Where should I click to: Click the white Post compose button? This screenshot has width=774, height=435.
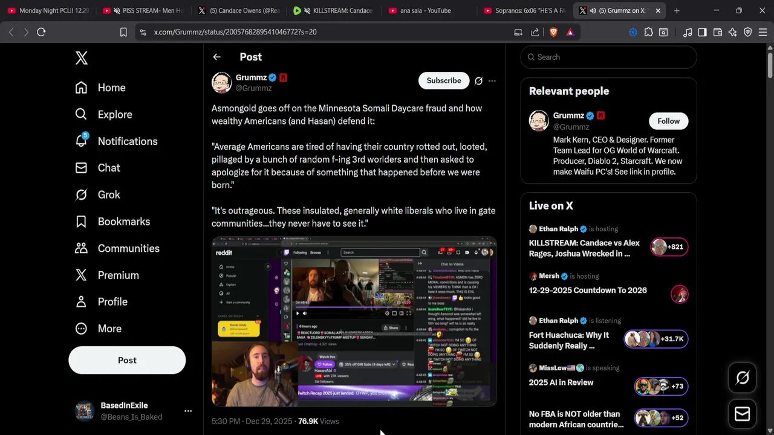(x=127, y=360)
